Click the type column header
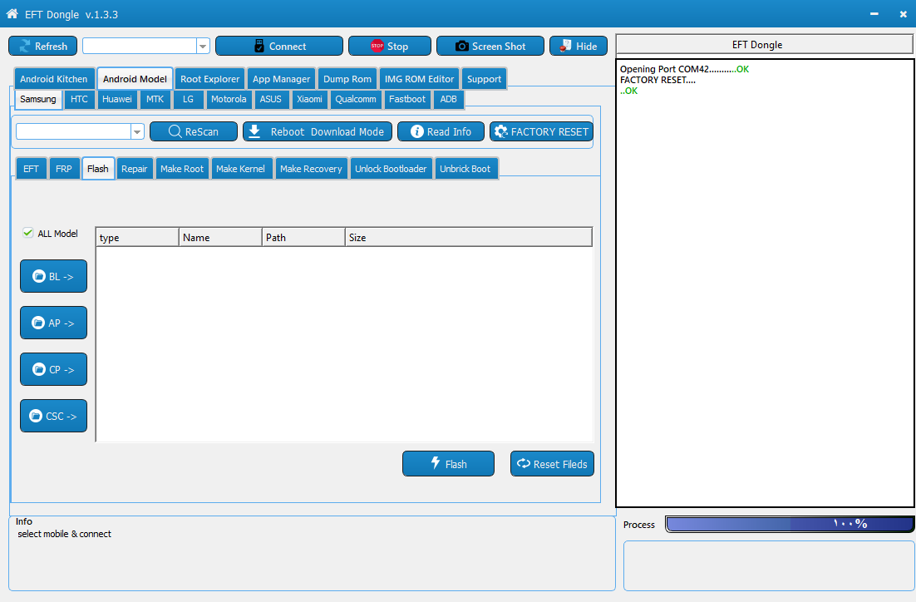Image resolution: width=916 pixels, height=602 pixels. (137, 237)
